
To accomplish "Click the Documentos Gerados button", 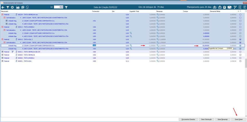I will [x=188, y=119].
